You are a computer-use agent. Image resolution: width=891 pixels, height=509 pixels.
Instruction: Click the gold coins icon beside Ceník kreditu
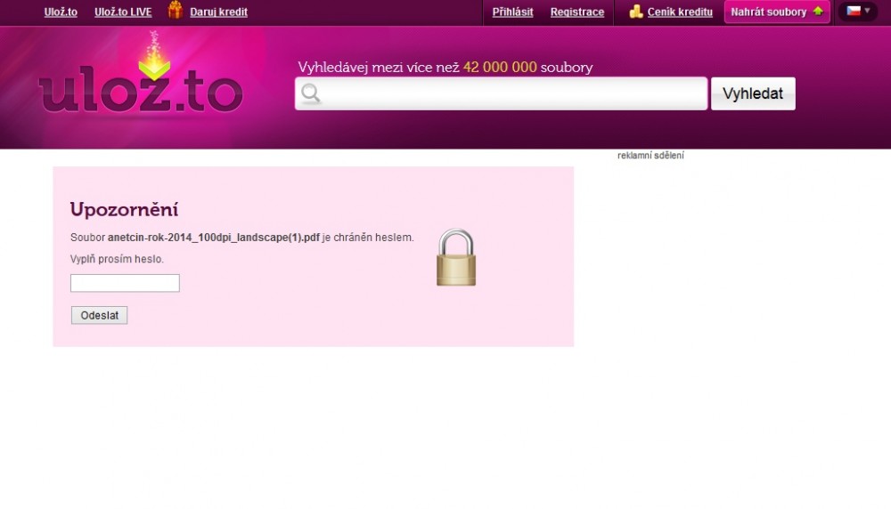click(636, 12)
